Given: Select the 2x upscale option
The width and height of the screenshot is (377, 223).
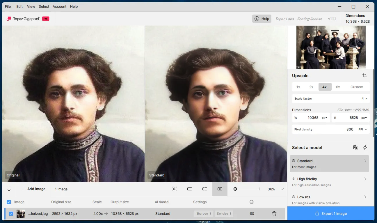Looking at the screenshot, I should 311,87.
